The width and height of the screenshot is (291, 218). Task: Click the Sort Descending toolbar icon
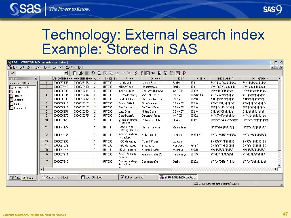coord(141,73)
